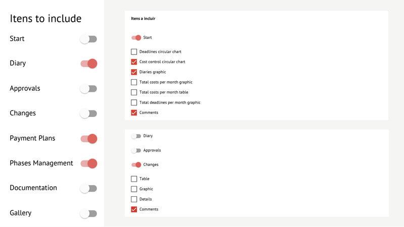
Task: Tick the Table checkbox under Changes
Action: [x=134, y=179]
